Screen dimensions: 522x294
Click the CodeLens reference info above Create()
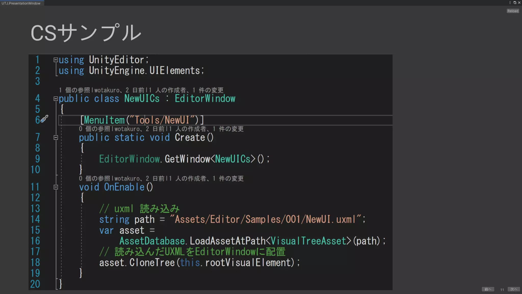coord(161,129)
